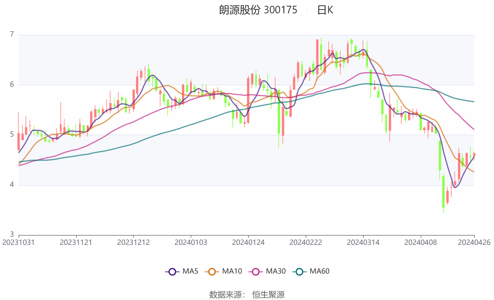Viewport: 494px width, 300px height.
Task: Click the price axis value 6
Action: (12, 85)
